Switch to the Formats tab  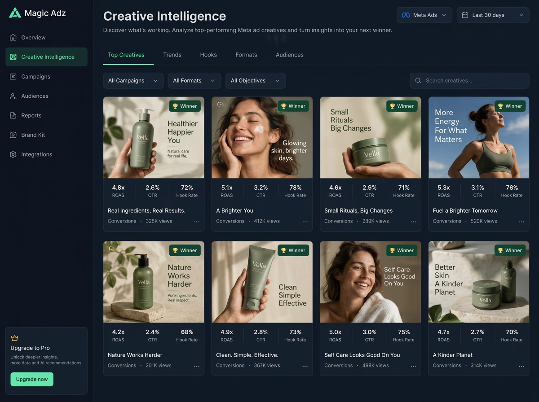(247, 55)
